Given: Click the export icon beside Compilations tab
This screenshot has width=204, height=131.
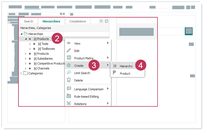Looking at the screenshot, I should click(x=101, y=21).
